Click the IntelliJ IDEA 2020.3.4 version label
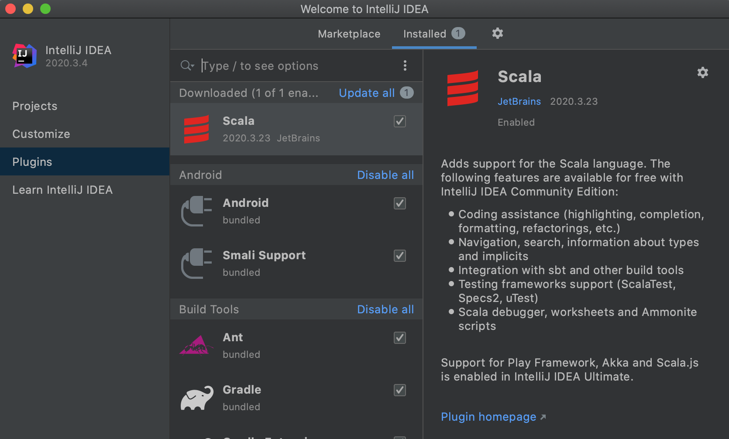Viewport: 729px width, 439px height. (66, 63)
